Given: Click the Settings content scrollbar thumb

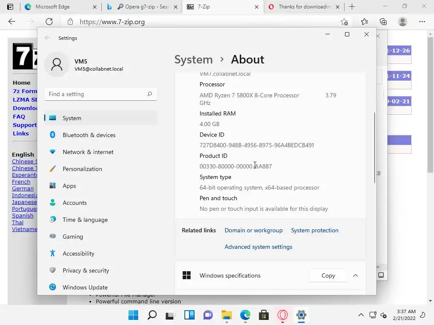Looking at the screenshot, I should click(x=375, y=148).
